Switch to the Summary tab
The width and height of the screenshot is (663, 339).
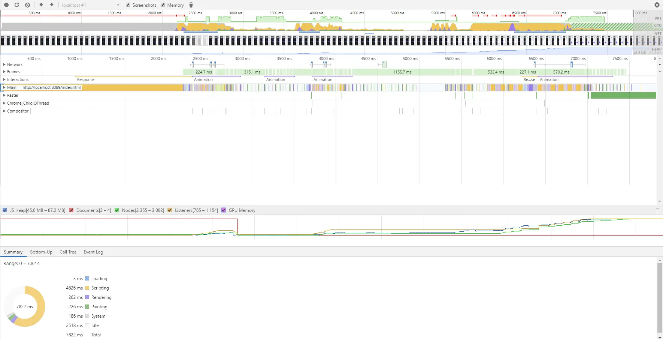13,252
